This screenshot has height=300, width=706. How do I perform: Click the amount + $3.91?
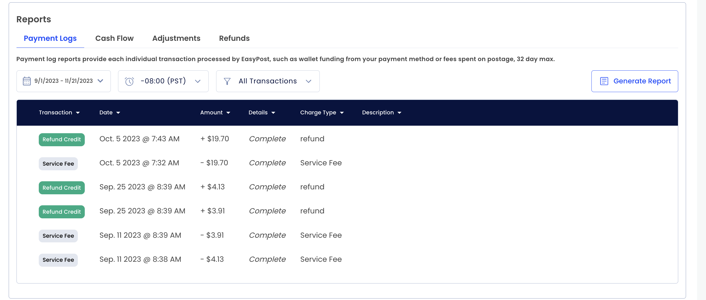[213, 211]
